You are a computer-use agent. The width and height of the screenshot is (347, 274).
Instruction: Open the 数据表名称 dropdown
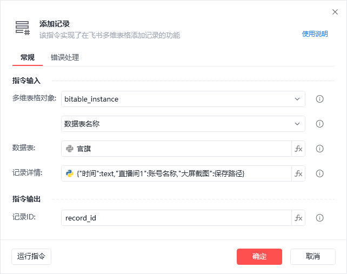coord(297,124)
